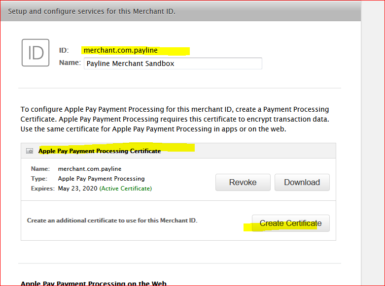Click the Apple Pay Payment Processing Certificate heading
This screenshot has width=385, height=286.
pyautogui.click(x=100, y=151)
